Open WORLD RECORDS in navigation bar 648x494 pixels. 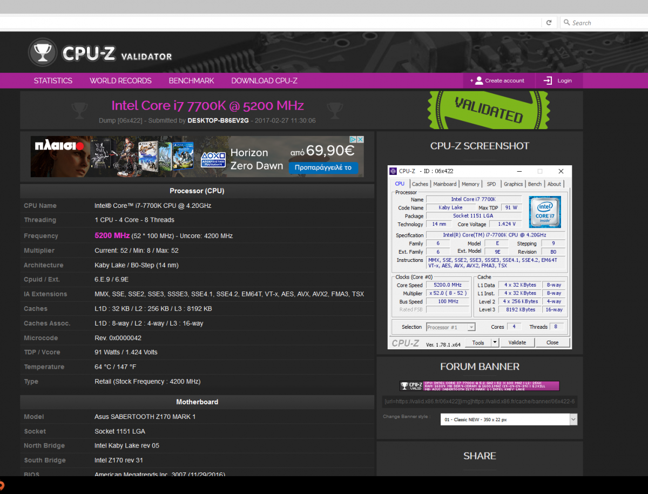pyautogui.click(x=120, y=80)
